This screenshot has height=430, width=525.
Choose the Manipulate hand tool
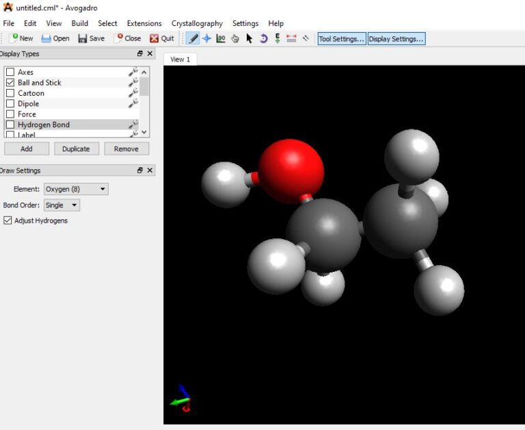[x=235, y=39]
